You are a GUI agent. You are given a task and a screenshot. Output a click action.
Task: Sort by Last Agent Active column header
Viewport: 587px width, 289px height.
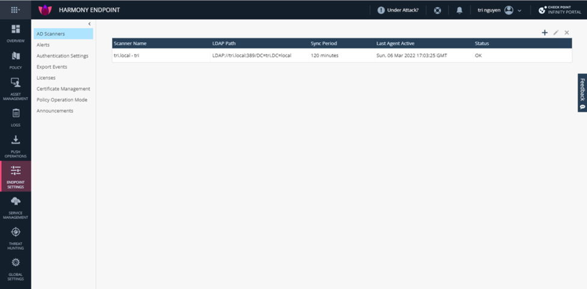point(395,43)
